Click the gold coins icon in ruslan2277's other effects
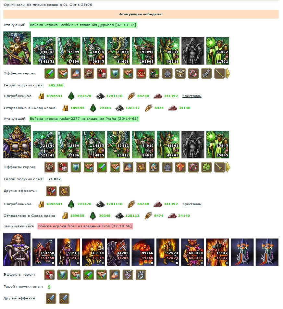This screenshot has width=283, height=309. pyautogui.click(x=64, y=191)
